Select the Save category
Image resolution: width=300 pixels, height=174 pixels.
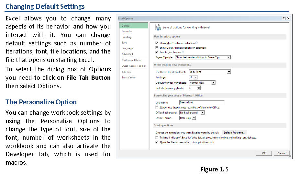(124, 42)
